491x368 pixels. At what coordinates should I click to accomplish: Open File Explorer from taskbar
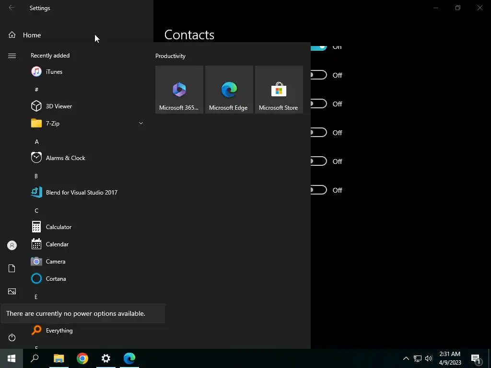(x=58, y=358)
